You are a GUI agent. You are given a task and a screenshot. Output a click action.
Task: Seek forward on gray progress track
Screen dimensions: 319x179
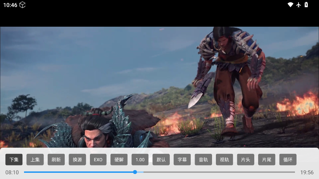[219, 172]
